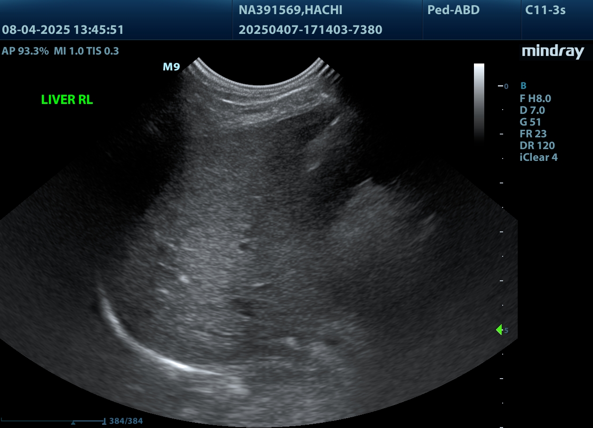593x428 pixels.
Task: Click the study ID 20250407-171403-7380
Action: click(x=310, y=30)
